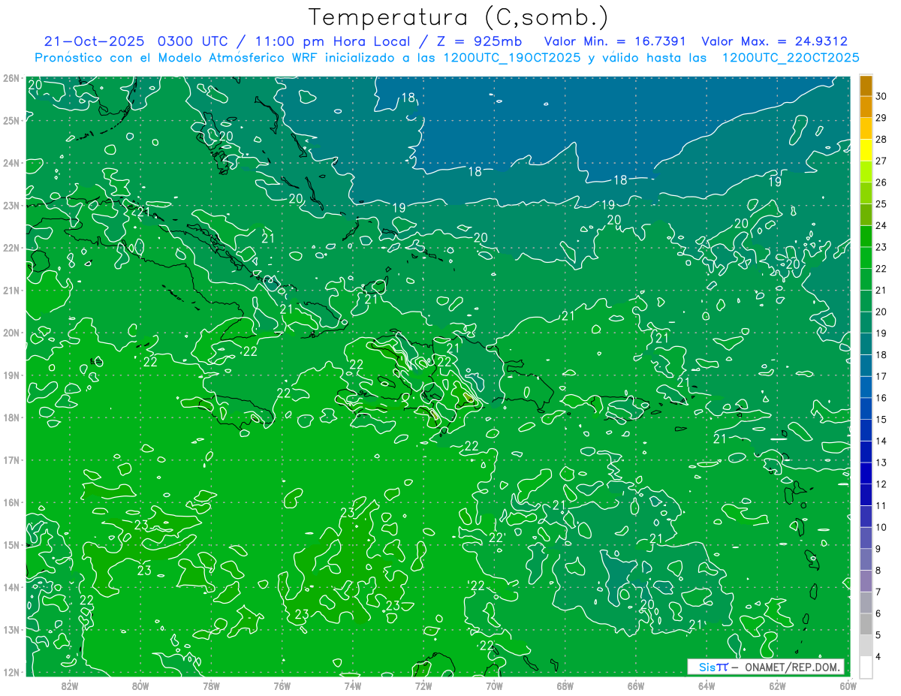Click the 21N latitude axis label

[x=11, y=290]
